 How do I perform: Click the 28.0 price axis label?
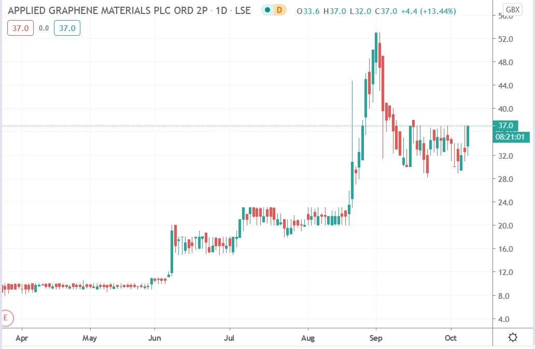click(505, 179)
